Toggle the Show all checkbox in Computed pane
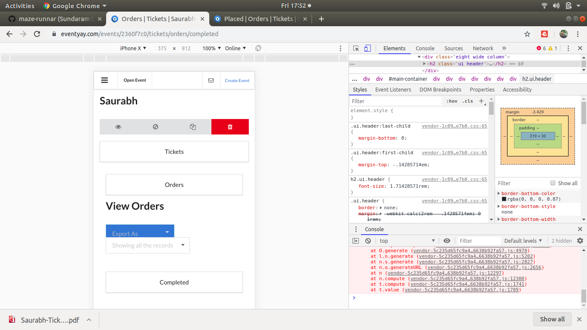This screenshot has width=587, height=330. [553, 183]
